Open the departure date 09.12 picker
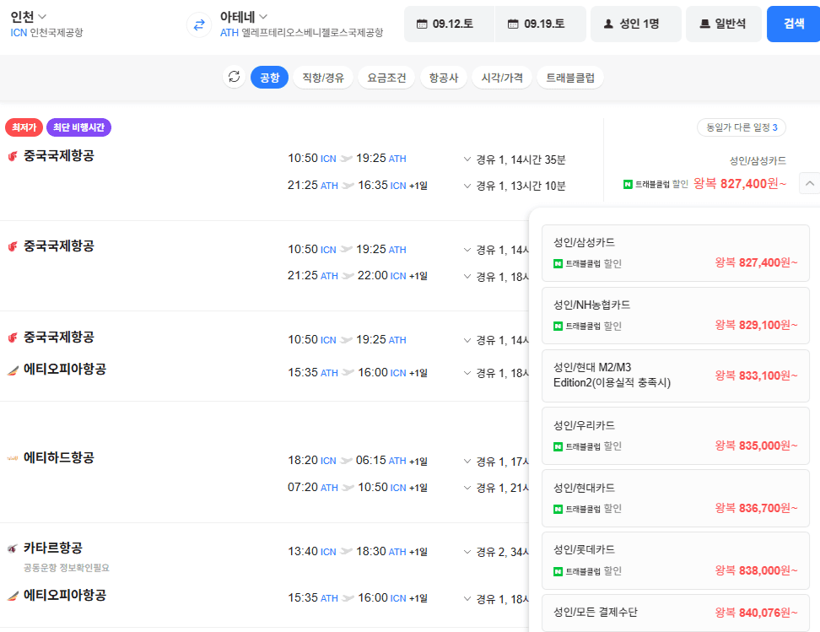 click(x=449, y=24)
